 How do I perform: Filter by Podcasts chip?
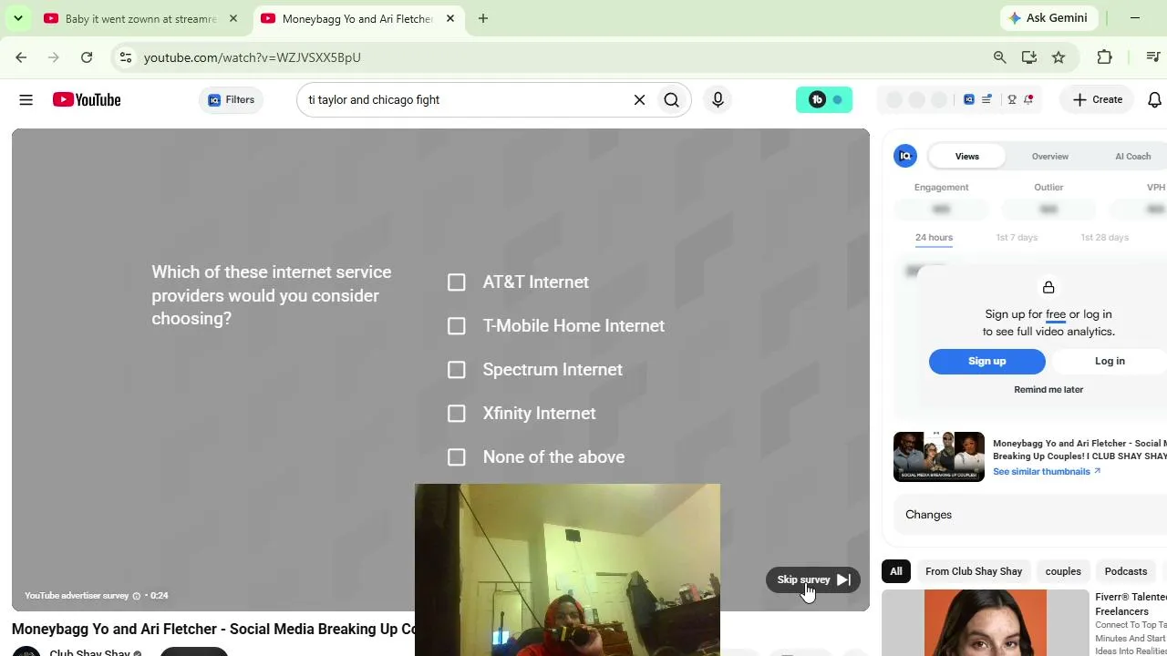tap(1126, 571)
